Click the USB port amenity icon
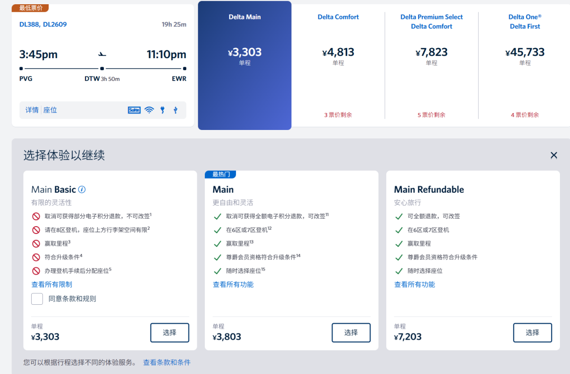Image resolution: width=570 pixels, height=374 pixels. pos(176,110)
